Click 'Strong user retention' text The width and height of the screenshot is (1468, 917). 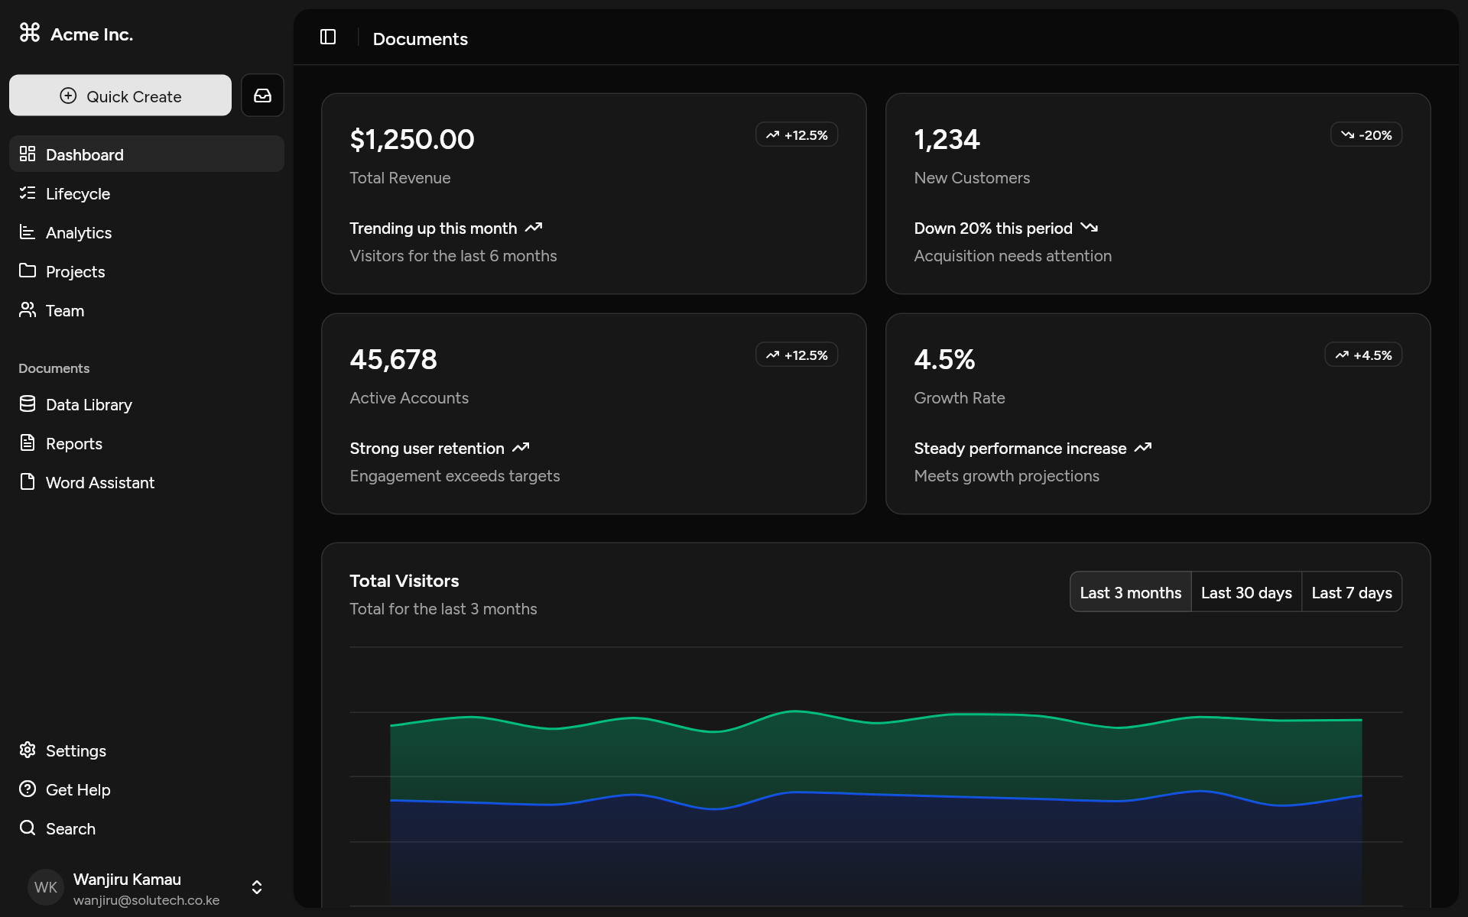pos(427,449)
